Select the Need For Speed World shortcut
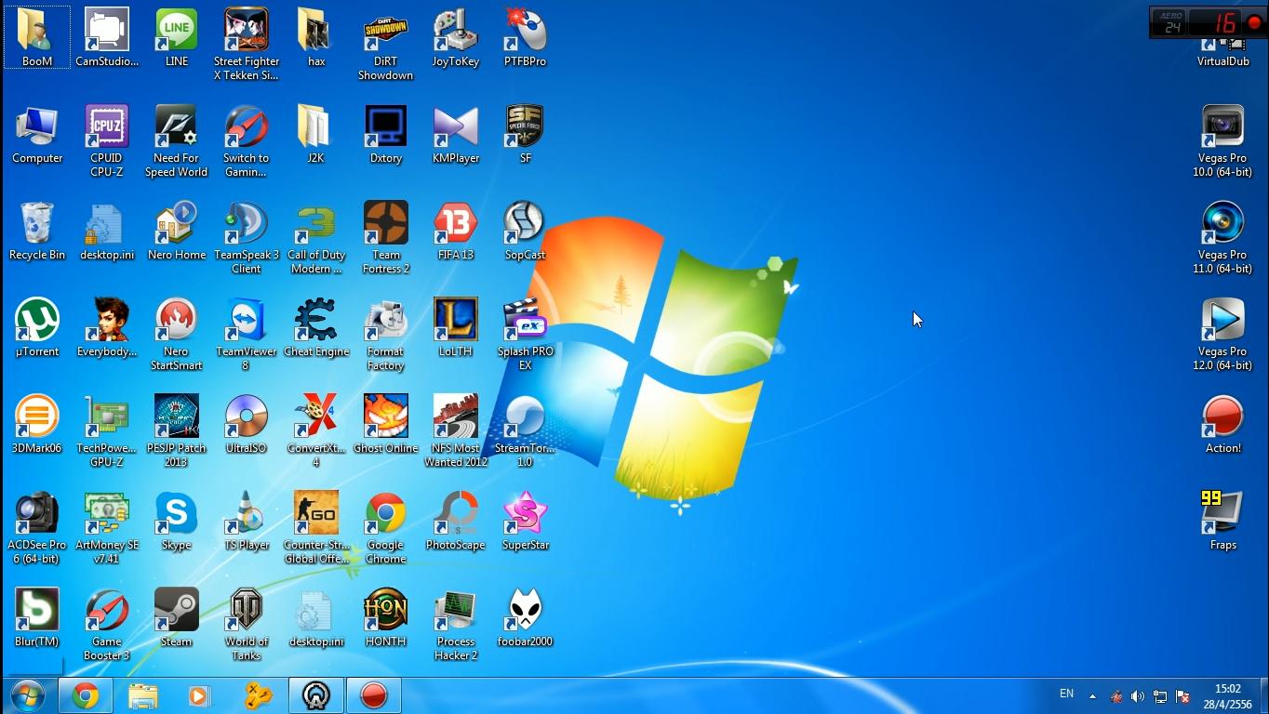 click(x=177, y=140)
